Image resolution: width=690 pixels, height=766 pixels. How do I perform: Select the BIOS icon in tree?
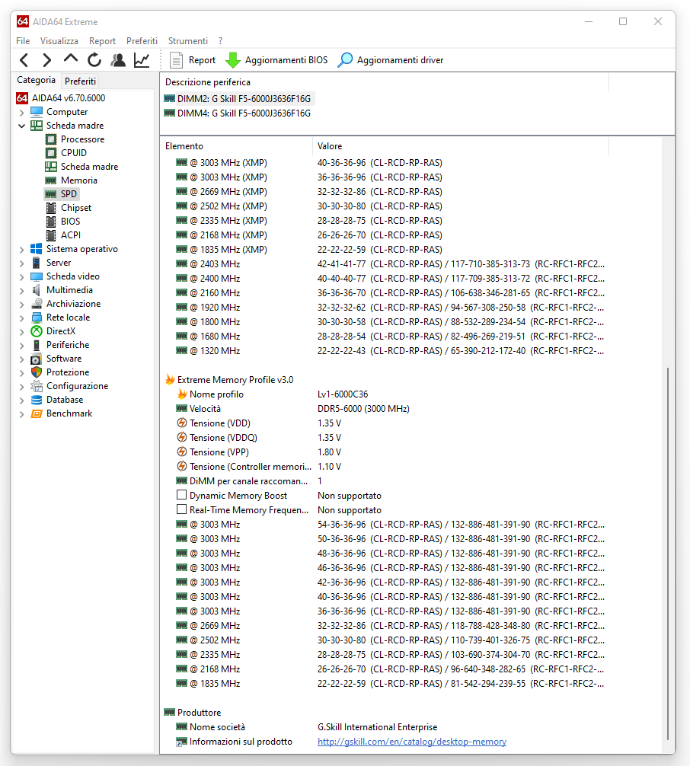(51, 222)
